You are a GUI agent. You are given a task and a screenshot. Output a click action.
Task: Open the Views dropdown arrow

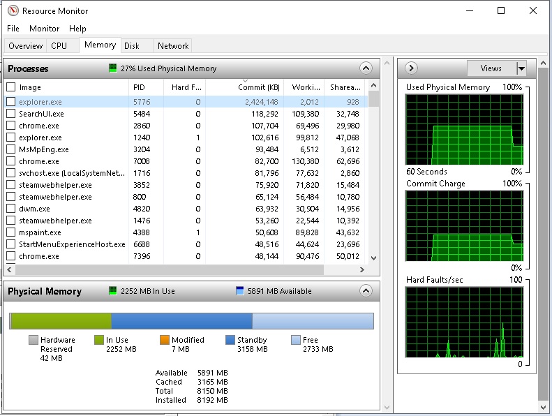521,68
